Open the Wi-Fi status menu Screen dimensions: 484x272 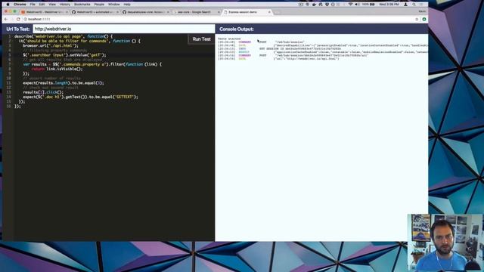pyautogui.click(x=350, y=5)
